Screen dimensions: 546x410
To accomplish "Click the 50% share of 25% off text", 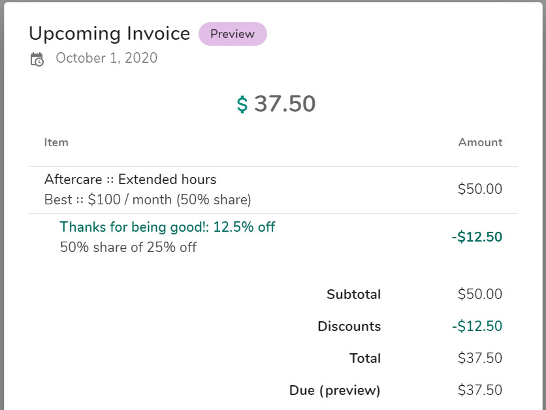I will pos(128,247).
